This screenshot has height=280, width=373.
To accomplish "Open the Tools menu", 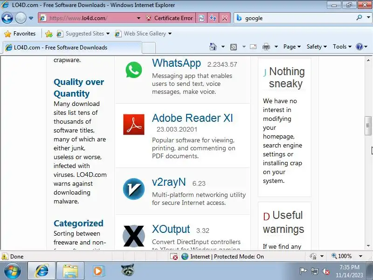I will [342, 47].
